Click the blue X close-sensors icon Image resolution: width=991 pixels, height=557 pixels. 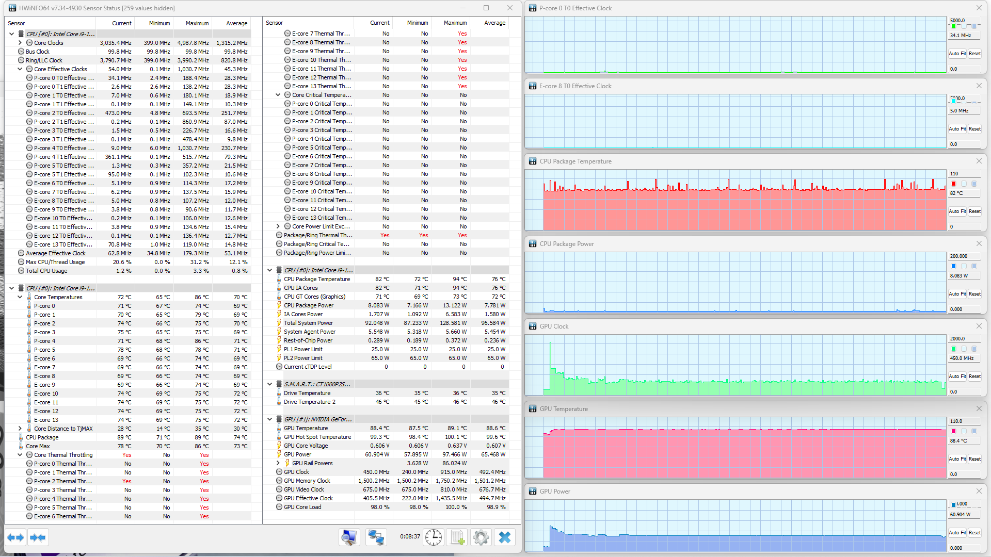(505, 537)
